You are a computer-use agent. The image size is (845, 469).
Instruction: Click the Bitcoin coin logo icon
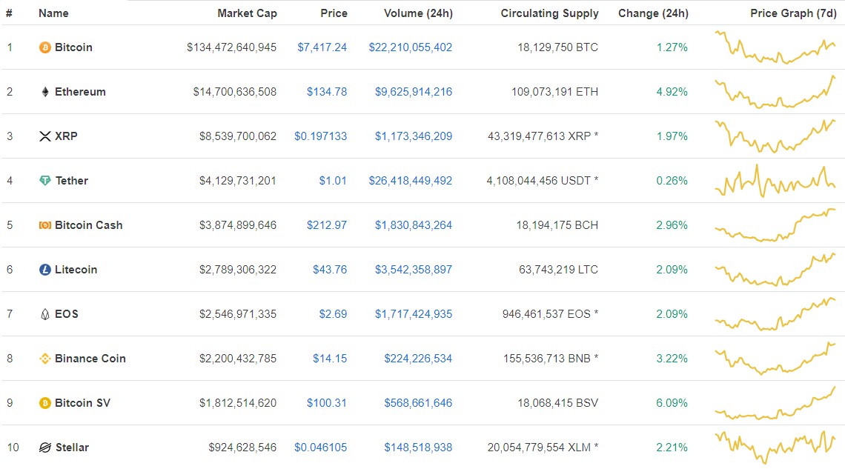(45, 47)
